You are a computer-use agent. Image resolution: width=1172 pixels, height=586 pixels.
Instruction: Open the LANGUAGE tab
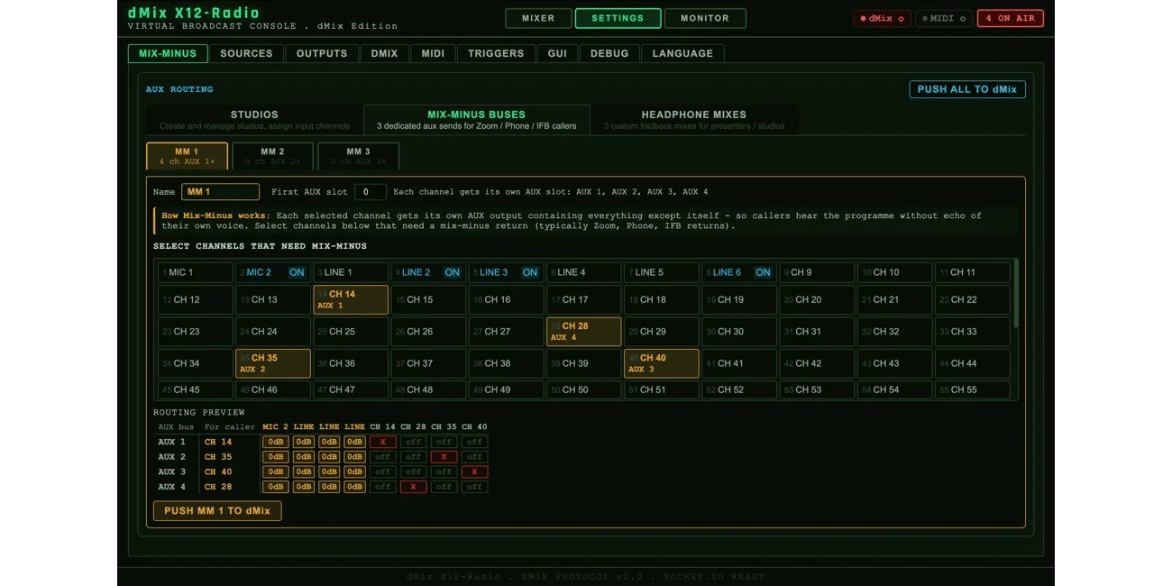pos(682,53)
